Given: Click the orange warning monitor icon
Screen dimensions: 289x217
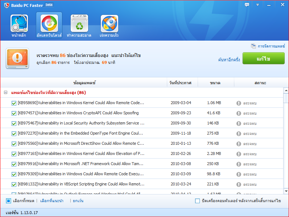Looking at the screenshot, I should (17, 58).
